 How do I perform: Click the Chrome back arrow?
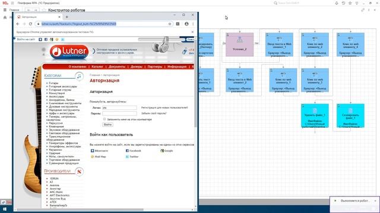pos(18,24)
